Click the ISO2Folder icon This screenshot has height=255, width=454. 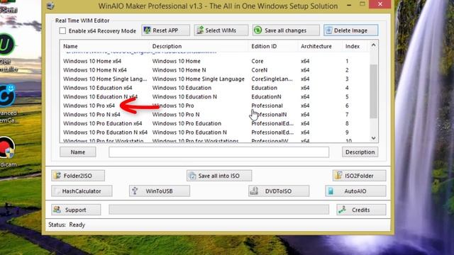click(338, 175)
